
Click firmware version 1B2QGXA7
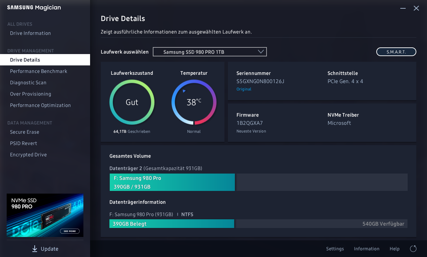point(250,123)
